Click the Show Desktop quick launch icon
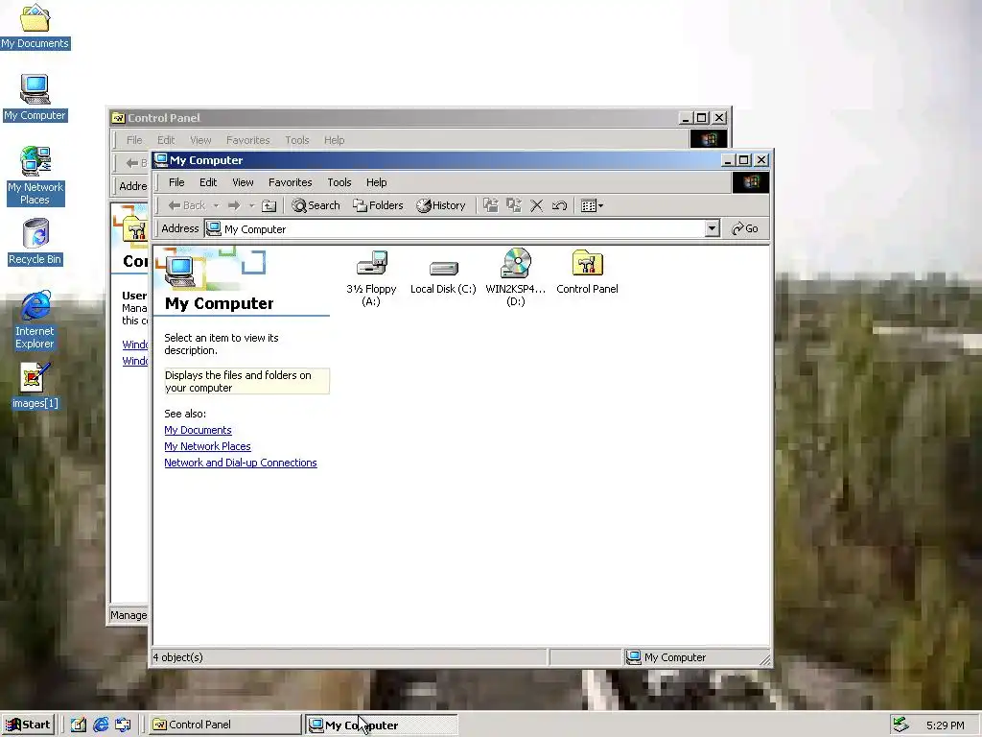This screenshot has height=737, width=982. (x=79, y=725)
